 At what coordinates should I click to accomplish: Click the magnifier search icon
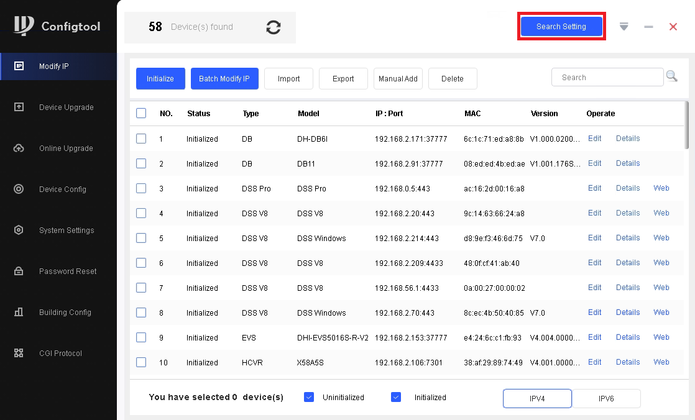pos(671,76)
